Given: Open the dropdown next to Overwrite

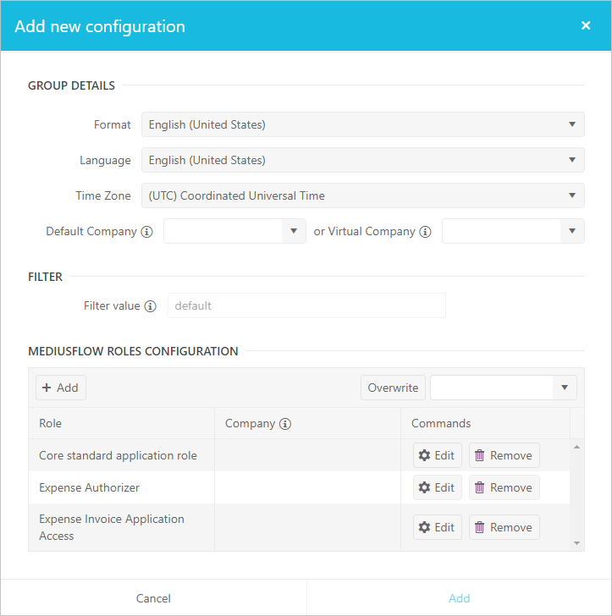Looking at the screenshot, I should [x=565, y=388].
